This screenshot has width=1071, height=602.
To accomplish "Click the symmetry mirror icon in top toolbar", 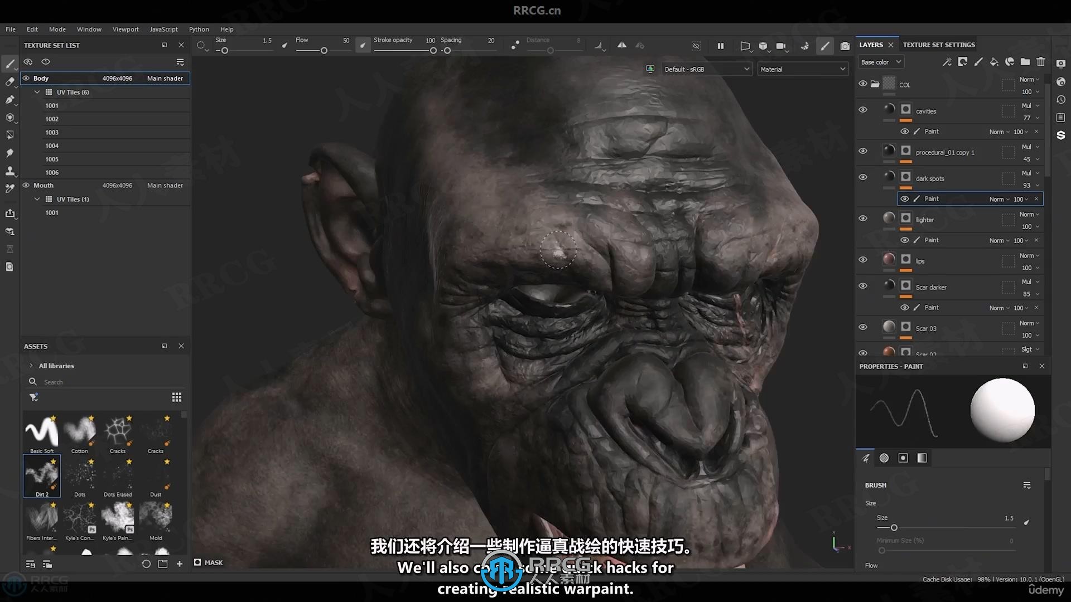I will click(621, 46).
